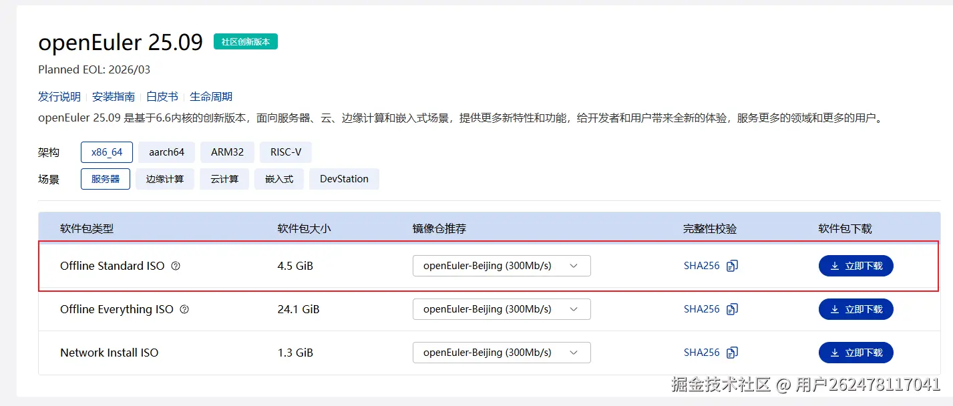Copy SHA256 for Offline Everything ISO
Viewport: 953px width, 406px height.
coord(732,309)
